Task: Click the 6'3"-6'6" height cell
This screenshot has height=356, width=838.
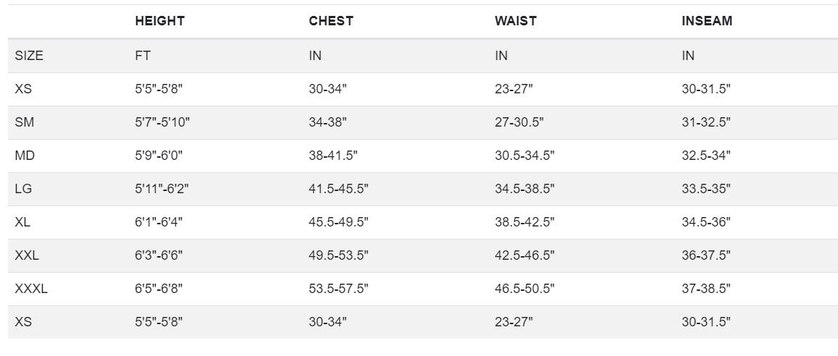Action: tap(159, 255)
